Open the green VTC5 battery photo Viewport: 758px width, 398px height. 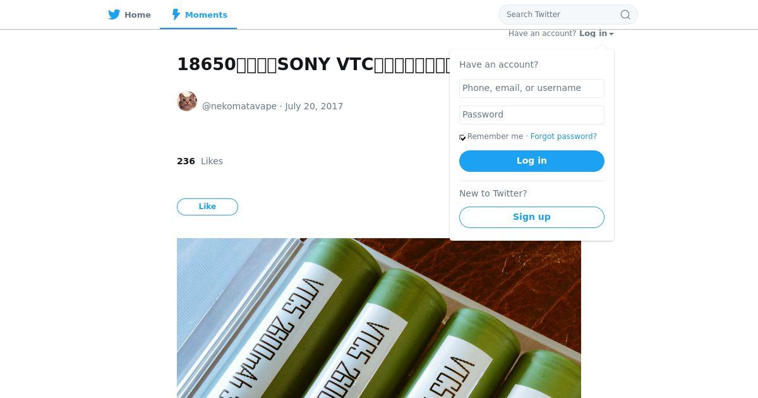[x=379, y=318]
